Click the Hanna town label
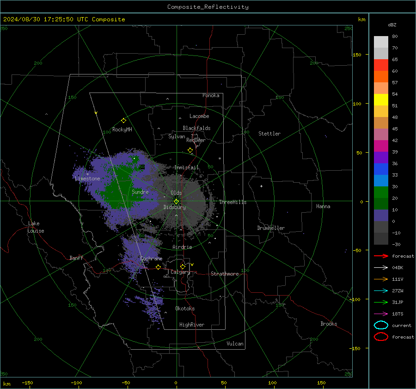416x389 pixels. point(323,206)
